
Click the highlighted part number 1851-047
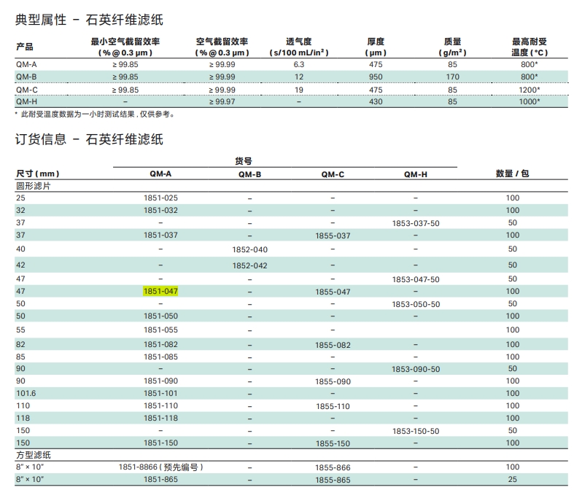160,291
